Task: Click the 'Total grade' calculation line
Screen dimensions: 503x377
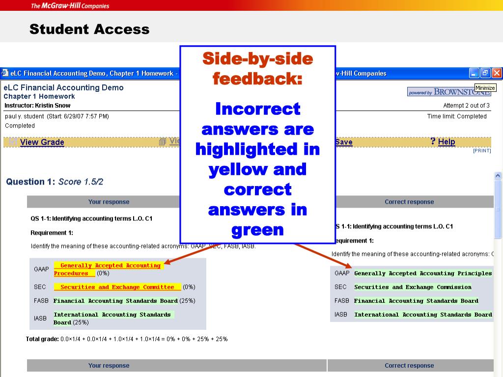Action: coord(127,339)
